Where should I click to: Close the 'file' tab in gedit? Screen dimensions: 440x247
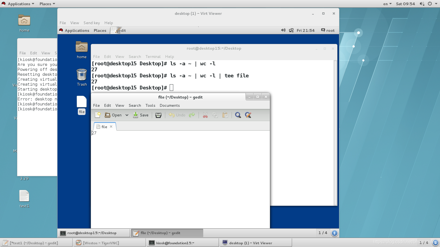(111, 127)
